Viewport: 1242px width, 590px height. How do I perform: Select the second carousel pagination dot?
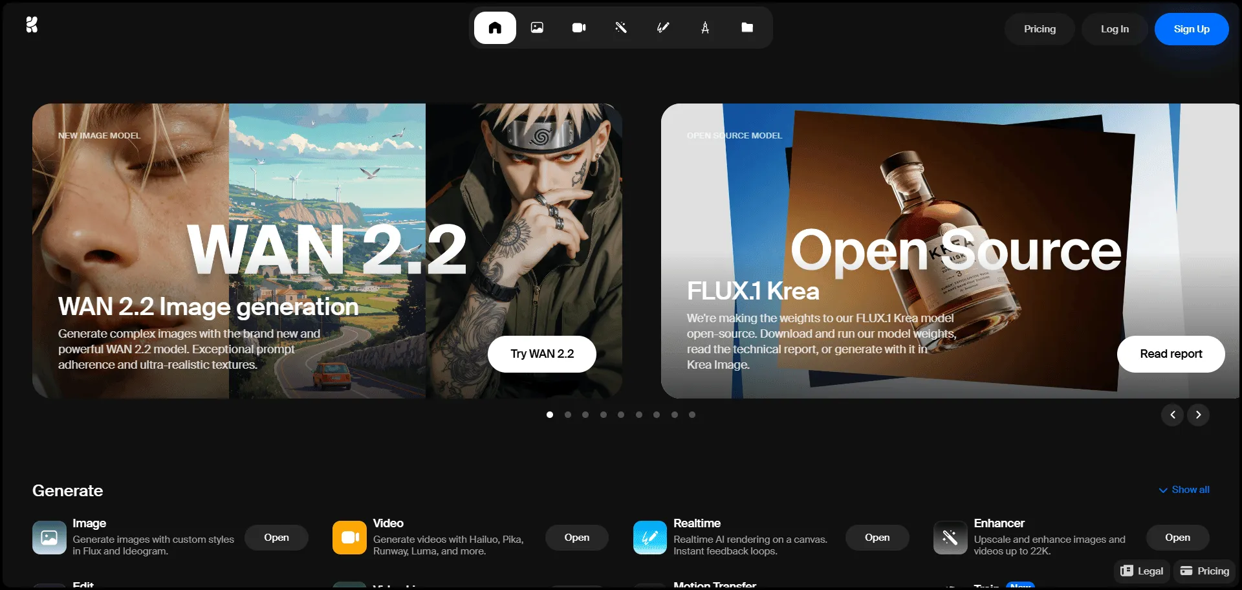coord(568,415)
